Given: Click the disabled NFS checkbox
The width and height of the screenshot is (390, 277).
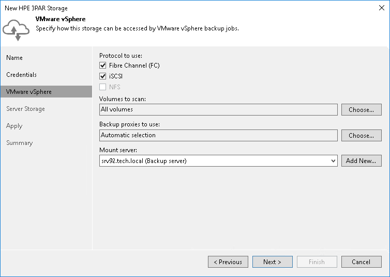Looking at the screenshot, I should click(x=103, y=87).
